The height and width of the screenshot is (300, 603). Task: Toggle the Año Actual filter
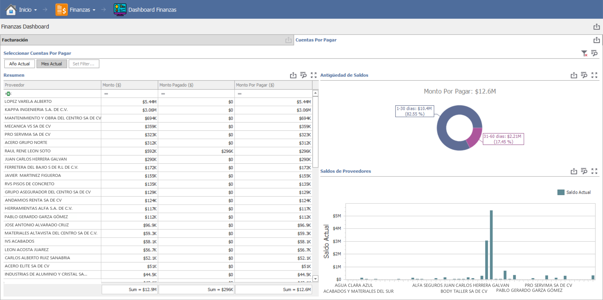point(19,64)
